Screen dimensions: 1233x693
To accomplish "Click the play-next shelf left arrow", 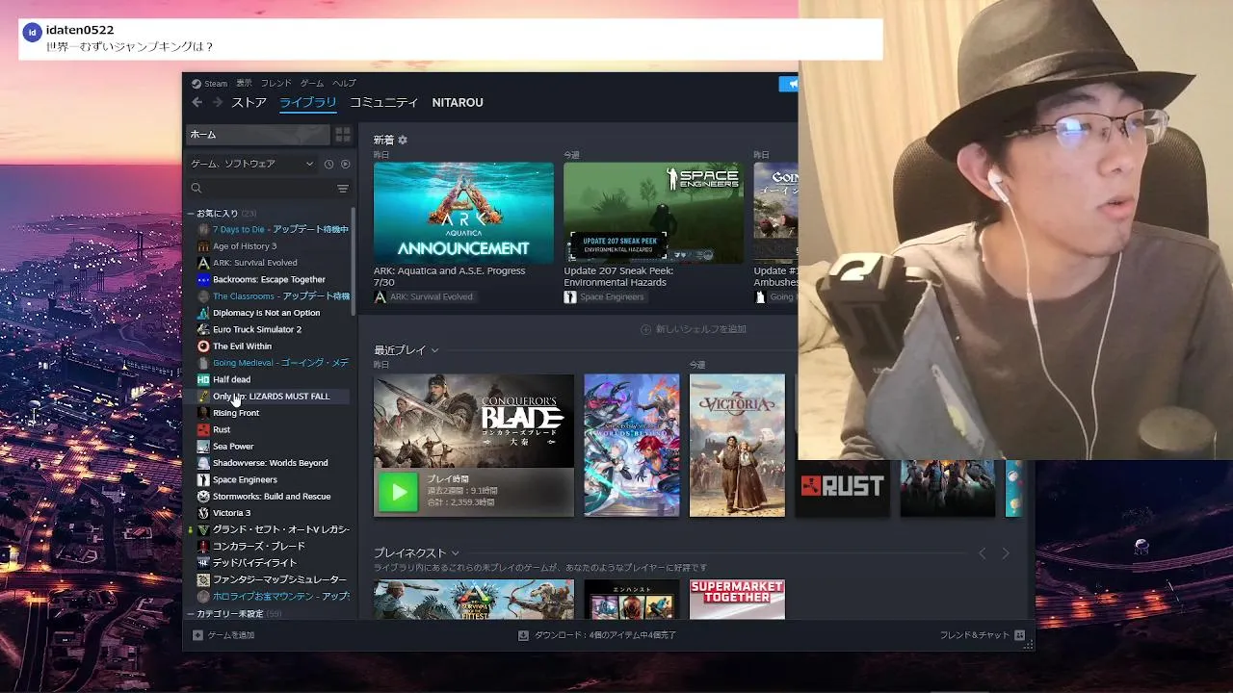I will pos(983,553).
